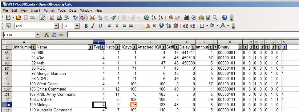The width and height of the screenshot is (299, 112).
Task: Click the Format Paintbrush icon
Action: point(114,18)
